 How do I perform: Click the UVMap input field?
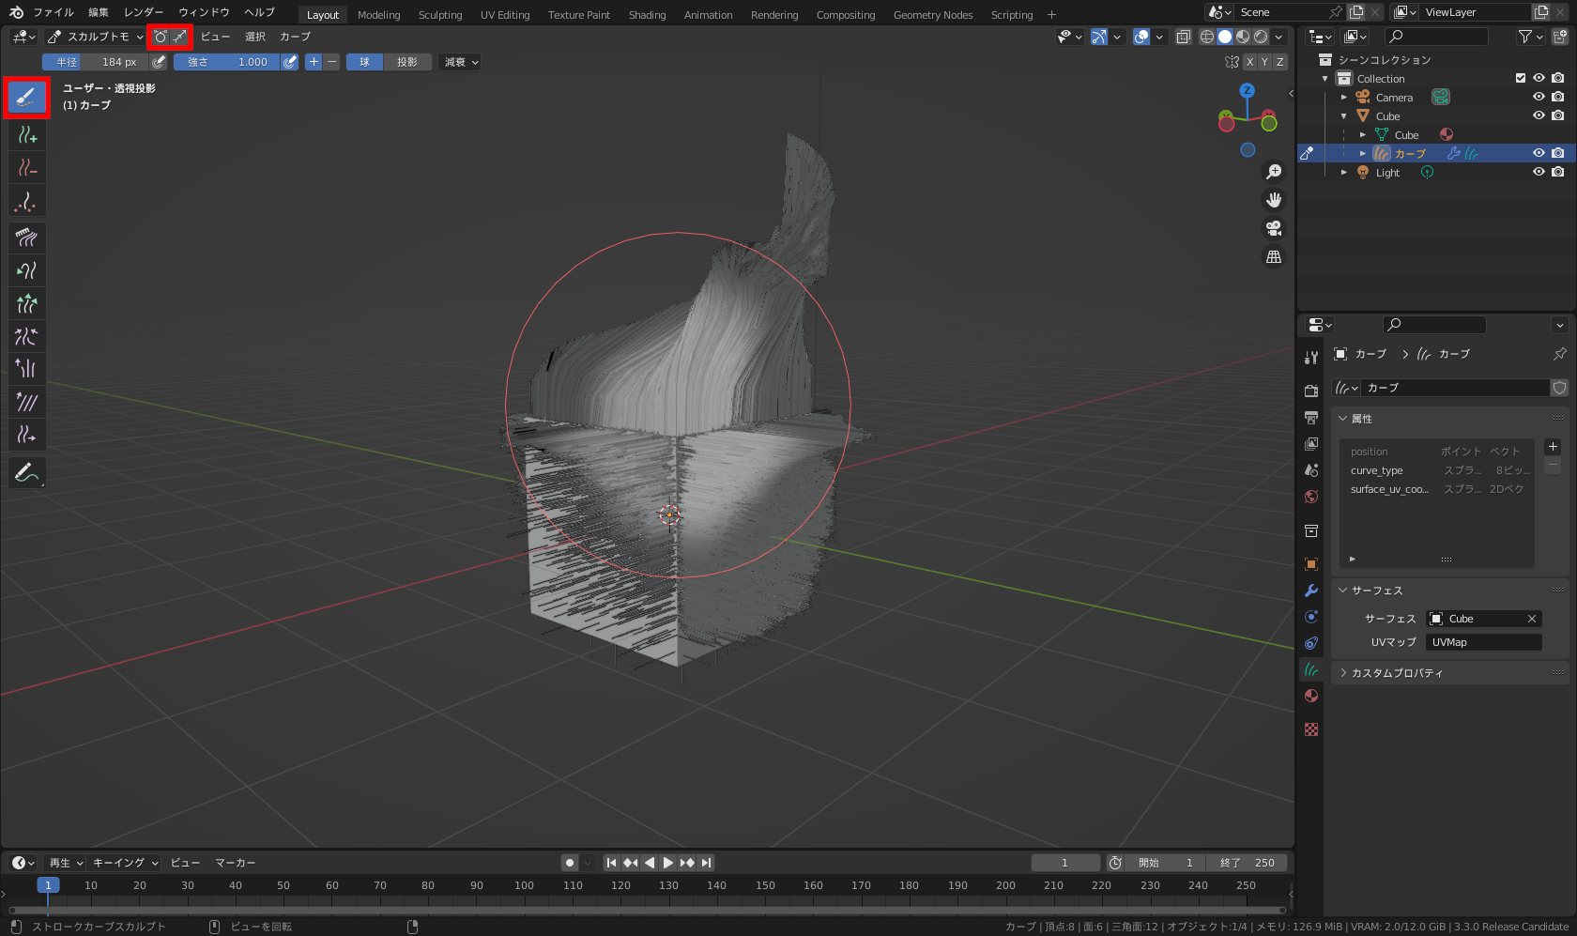[1483, 642]
